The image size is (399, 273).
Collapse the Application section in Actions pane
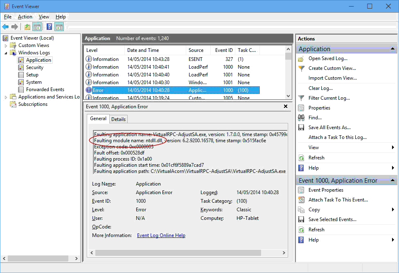pos(393,49)
